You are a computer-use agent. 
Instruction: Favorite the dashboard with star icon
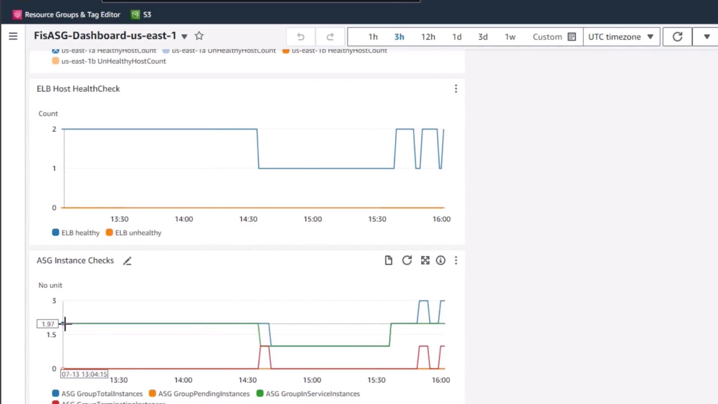pyautogui.click(x=199, y=36)
